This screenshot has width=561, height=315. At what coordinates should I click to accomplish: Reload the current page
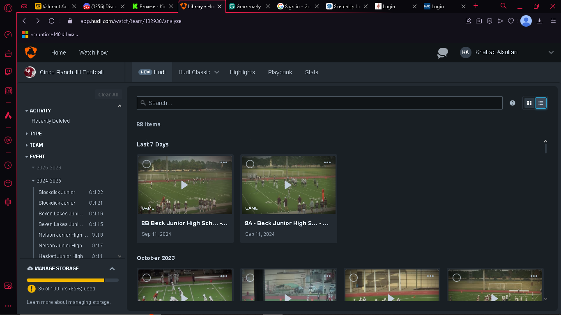(51, 21)
